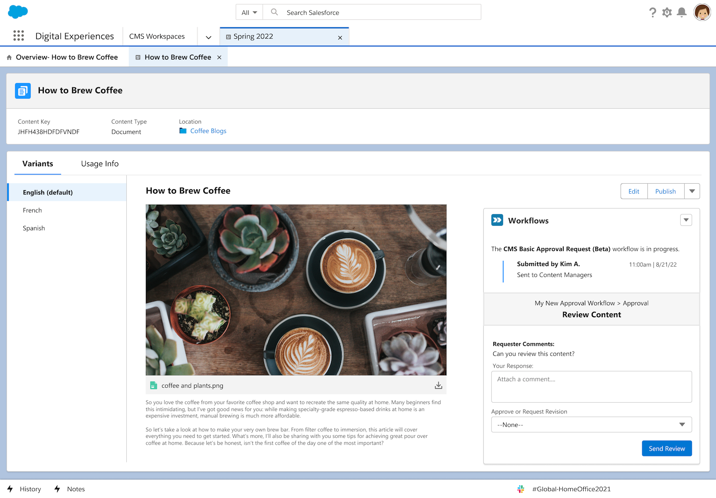Open the Approve or Request Revision dropdown

pyautogui.click(x=591, y=425)
